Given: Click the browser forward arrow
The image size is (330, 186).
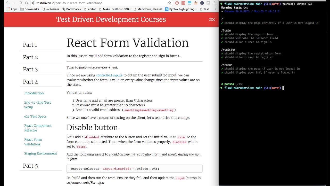Looking at the screenshot, I should pyautogui.click(x=14, y=3).
